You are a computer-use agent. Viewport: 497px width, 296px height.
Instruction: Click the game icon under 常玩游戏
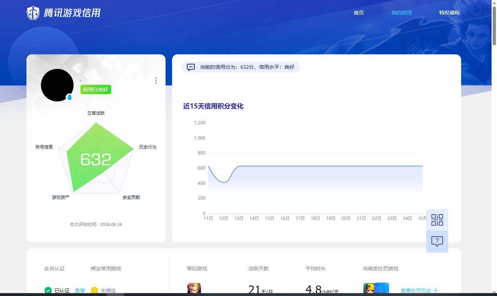(194, 288)
